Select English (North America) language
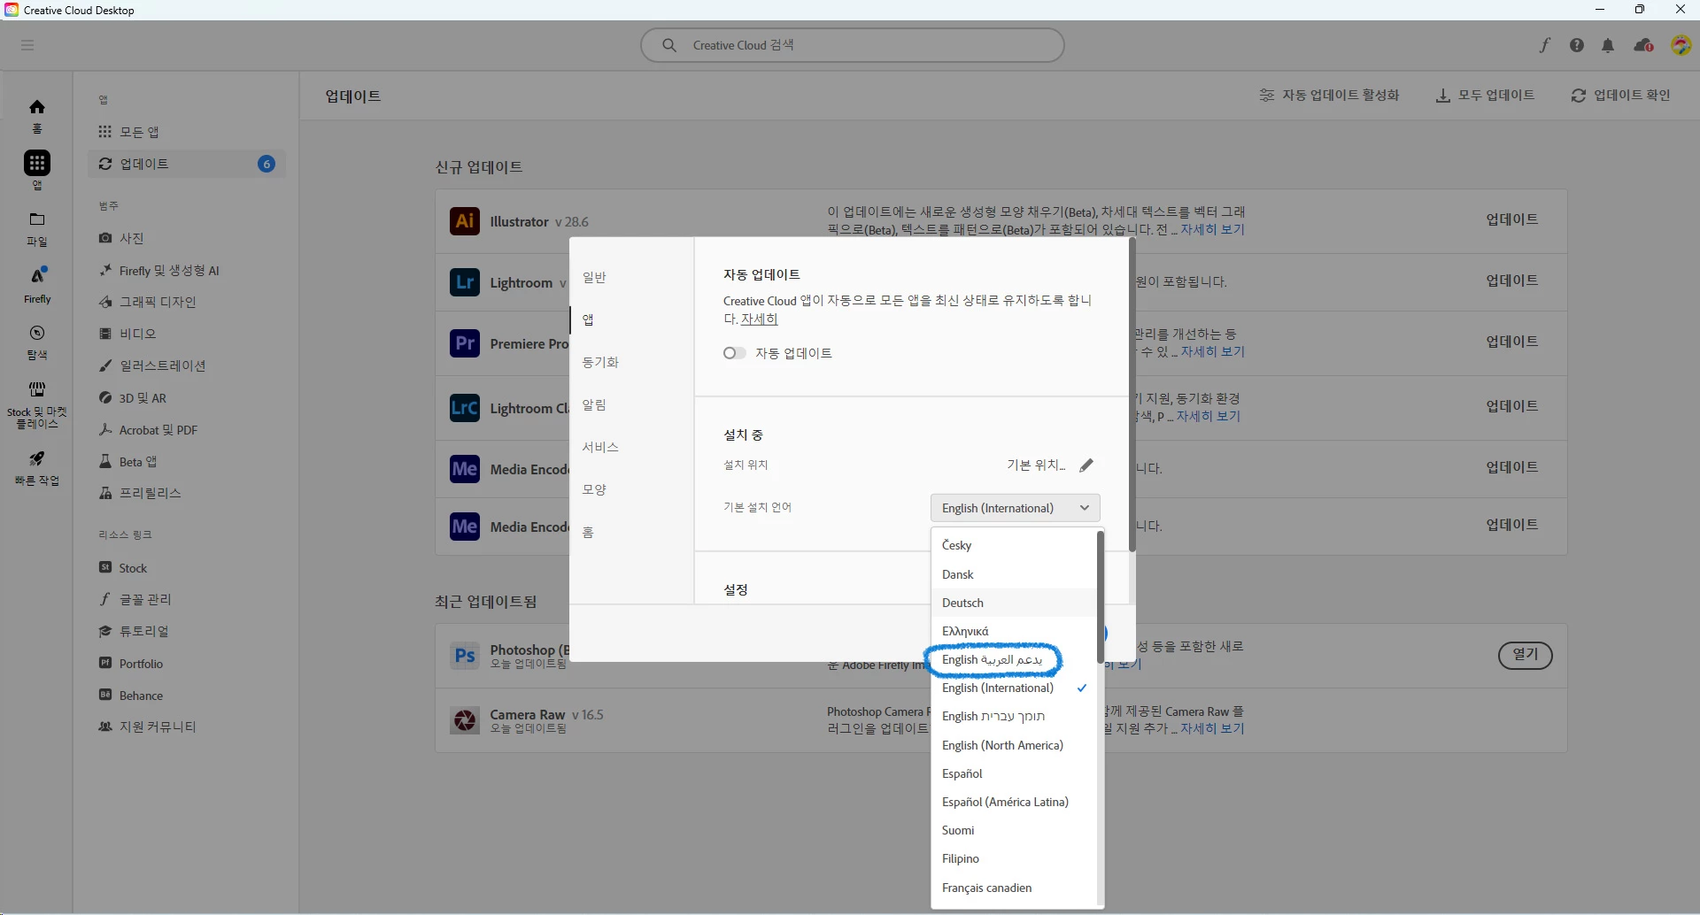This screenshot has height=915, width=1700. click(1014, 745)
